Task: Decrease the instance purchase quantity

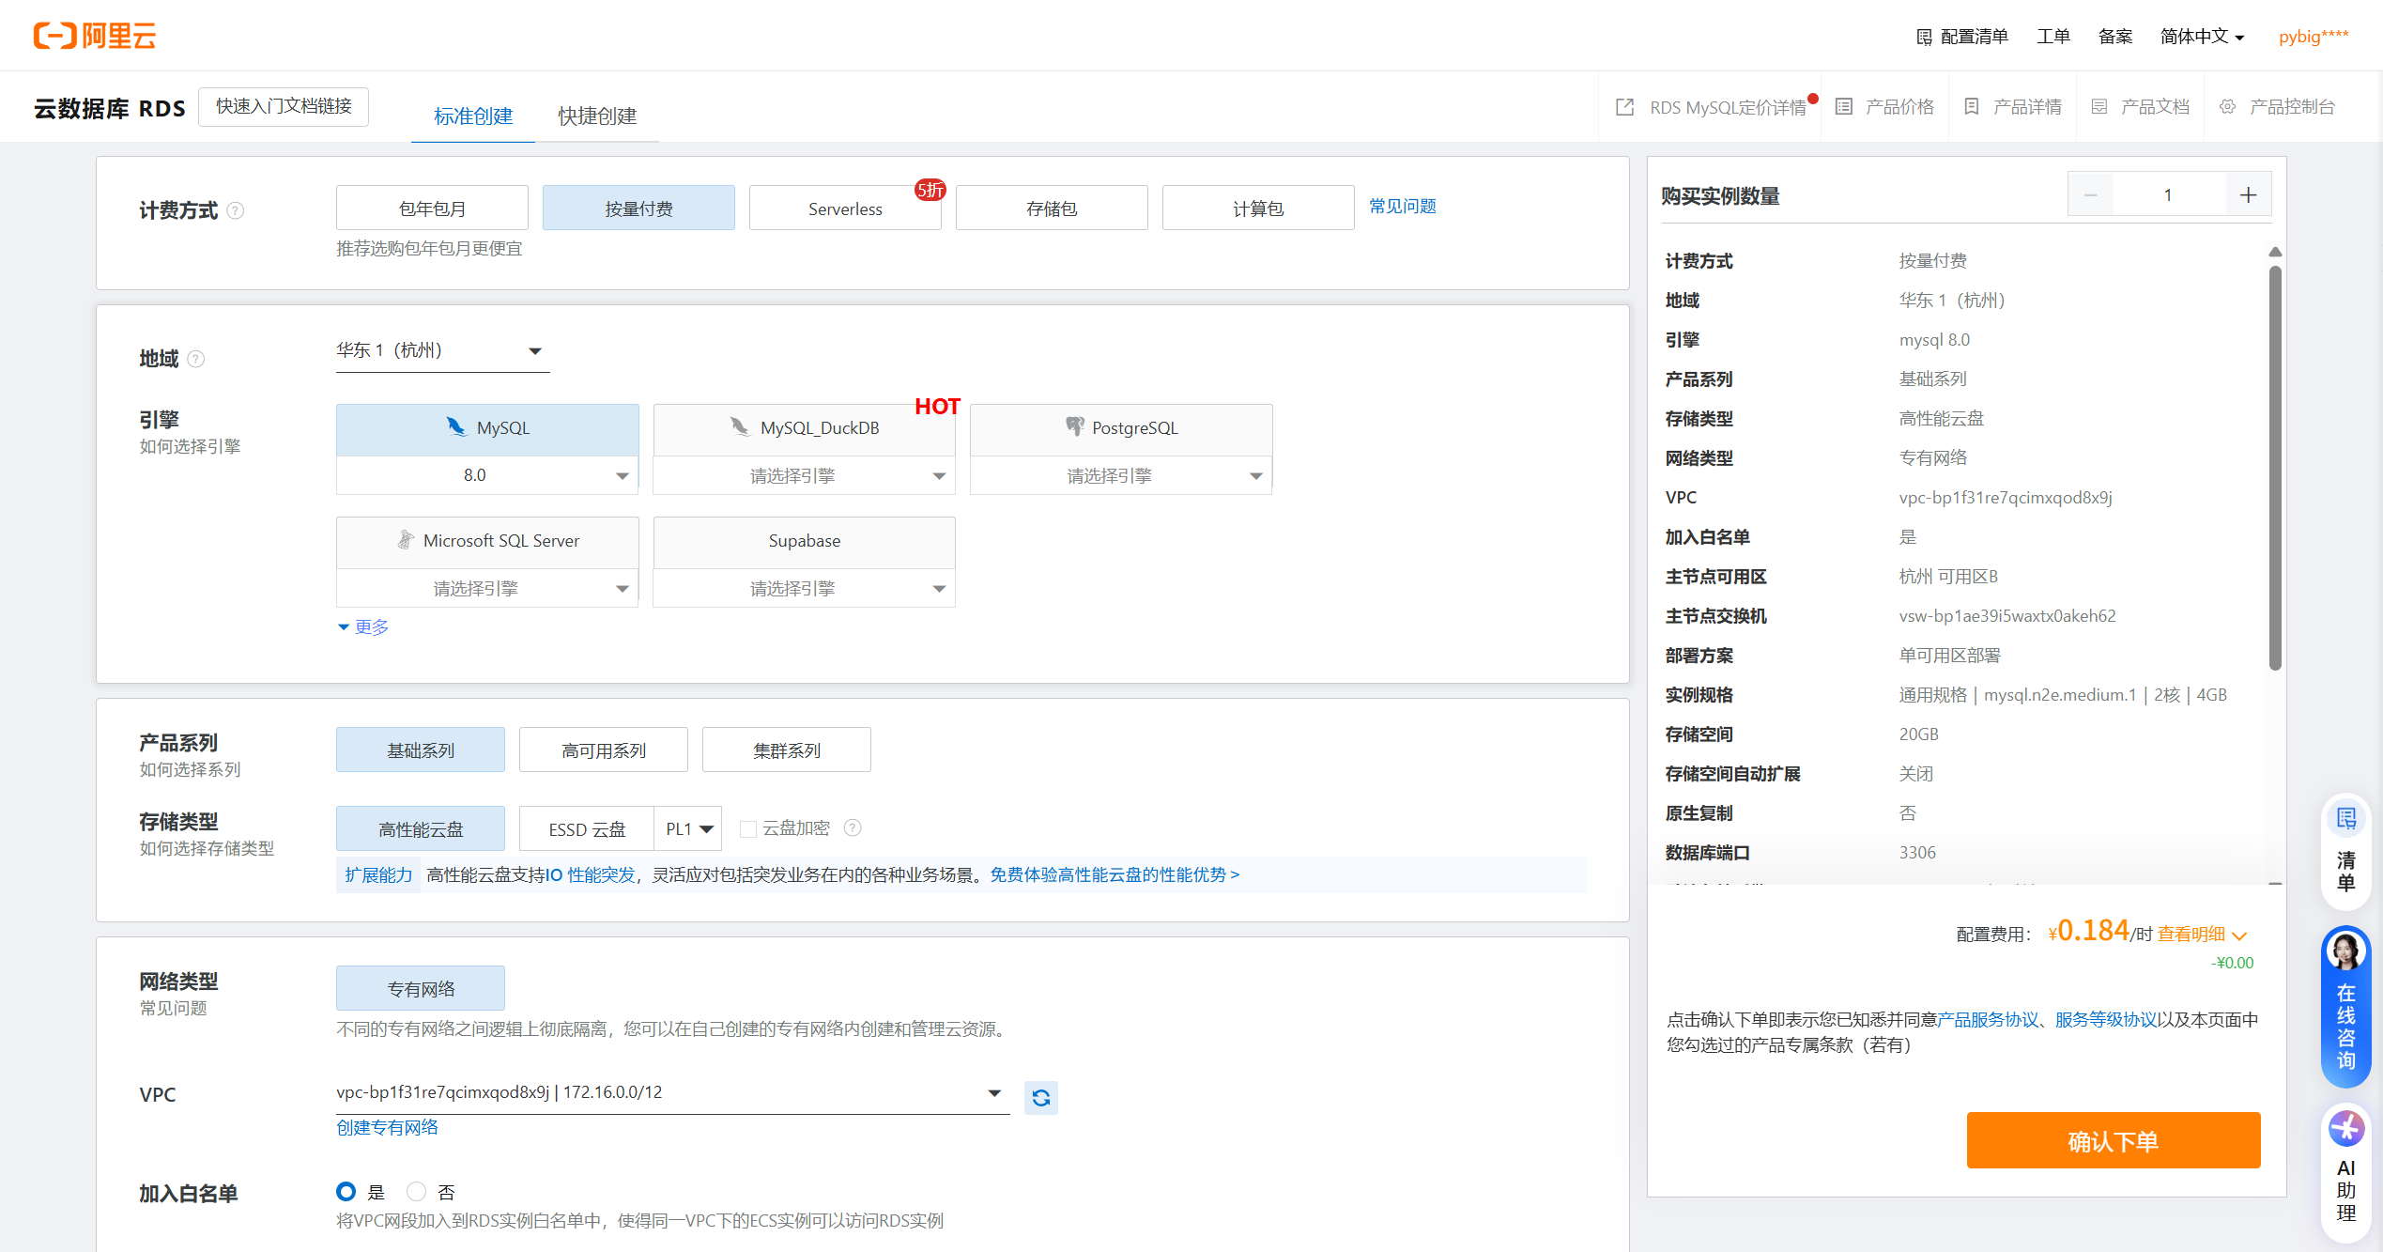Action: tap(2090, 195)
